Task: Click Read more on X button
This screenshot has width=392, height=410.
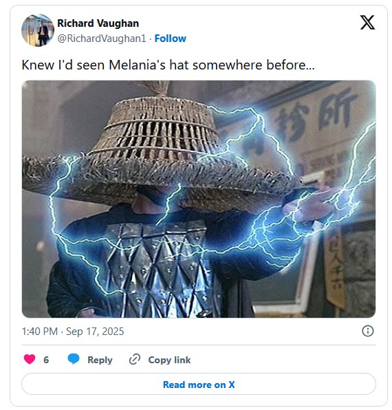Action: (199, 384)
